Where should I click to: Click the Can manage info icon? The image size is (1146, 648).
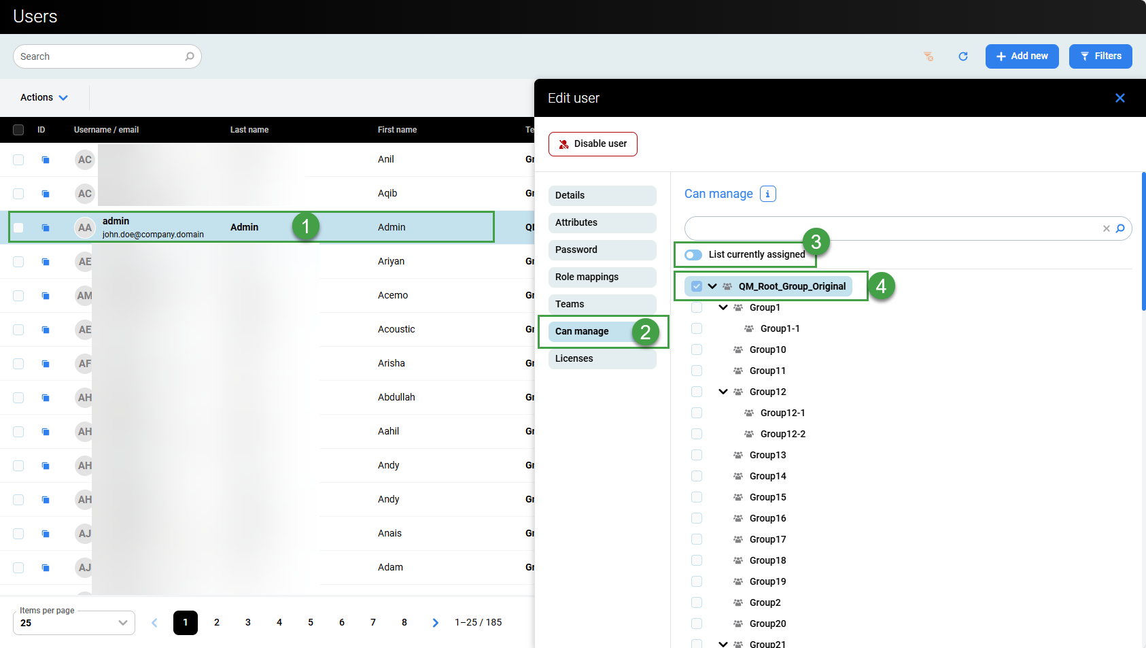pos(767,194)
